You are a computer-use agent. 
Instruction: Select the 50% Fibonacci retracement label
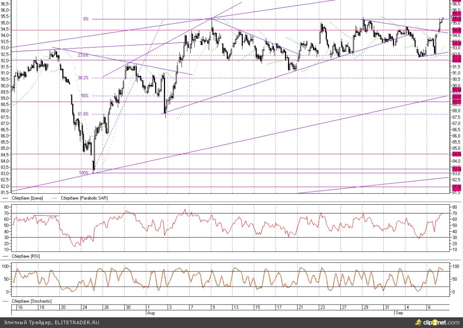(x=85, y=96)
